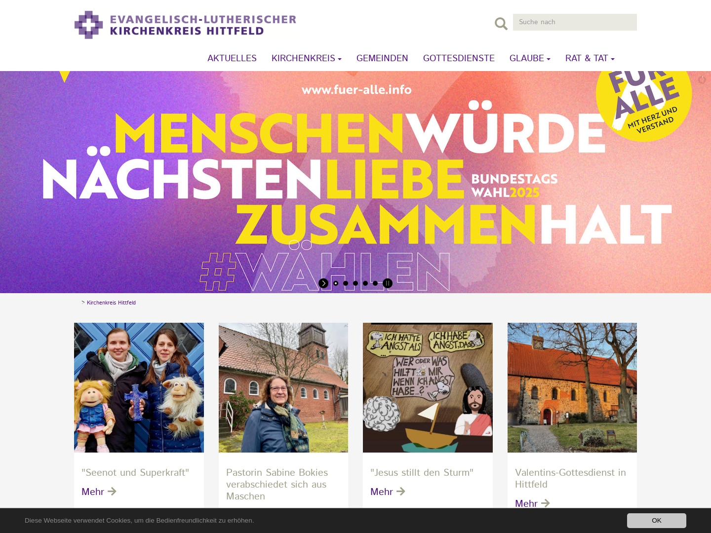Click Mehr under Seenot und Superkraft
Screen dimensions: 711x533
(93, 492)
